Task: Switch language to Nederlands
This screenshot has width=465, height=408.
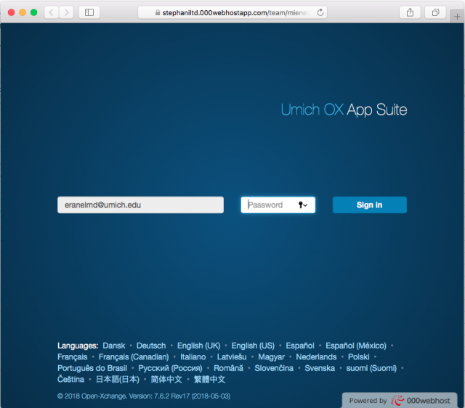Action: tap(316, 357)
